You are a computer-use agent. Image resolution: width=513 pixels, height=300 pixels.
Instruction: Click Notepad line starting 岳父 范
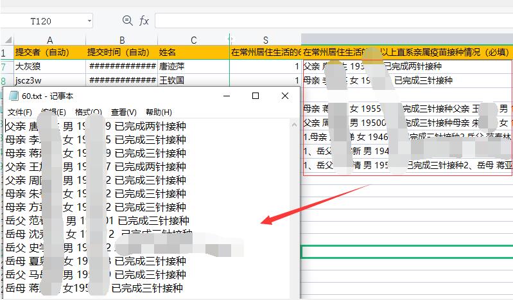tap(97, 221)
